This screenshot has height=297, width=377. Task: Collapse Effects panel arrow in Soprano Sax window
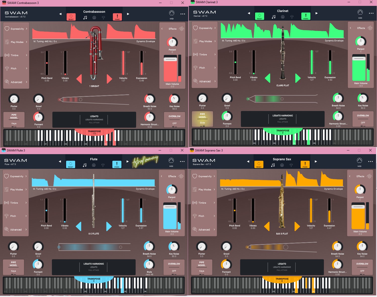[x=350, y=176]
